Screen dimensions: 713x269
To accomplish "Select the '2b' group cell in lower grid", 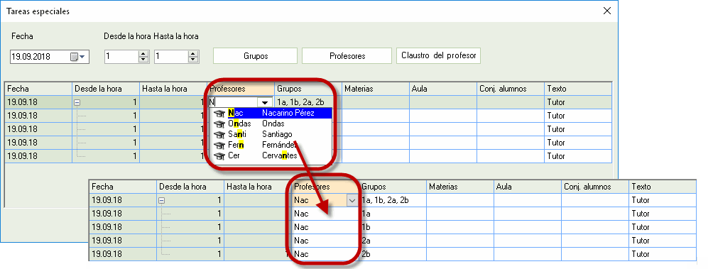I will tap(393, 254).
